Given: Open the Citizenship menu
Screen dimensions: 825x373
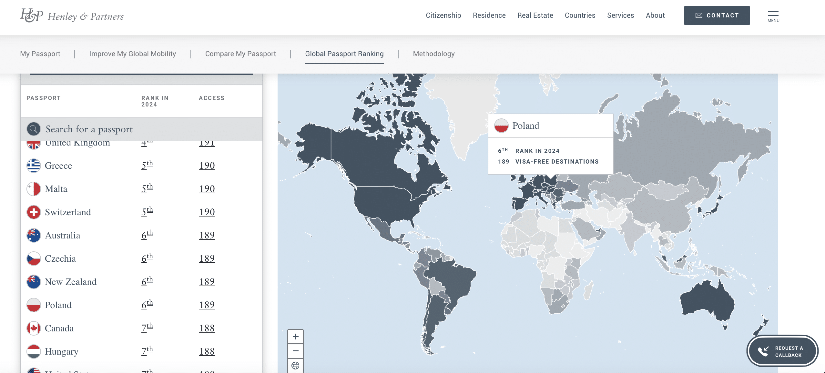Looking at the screenshot, I should (443, 15).
